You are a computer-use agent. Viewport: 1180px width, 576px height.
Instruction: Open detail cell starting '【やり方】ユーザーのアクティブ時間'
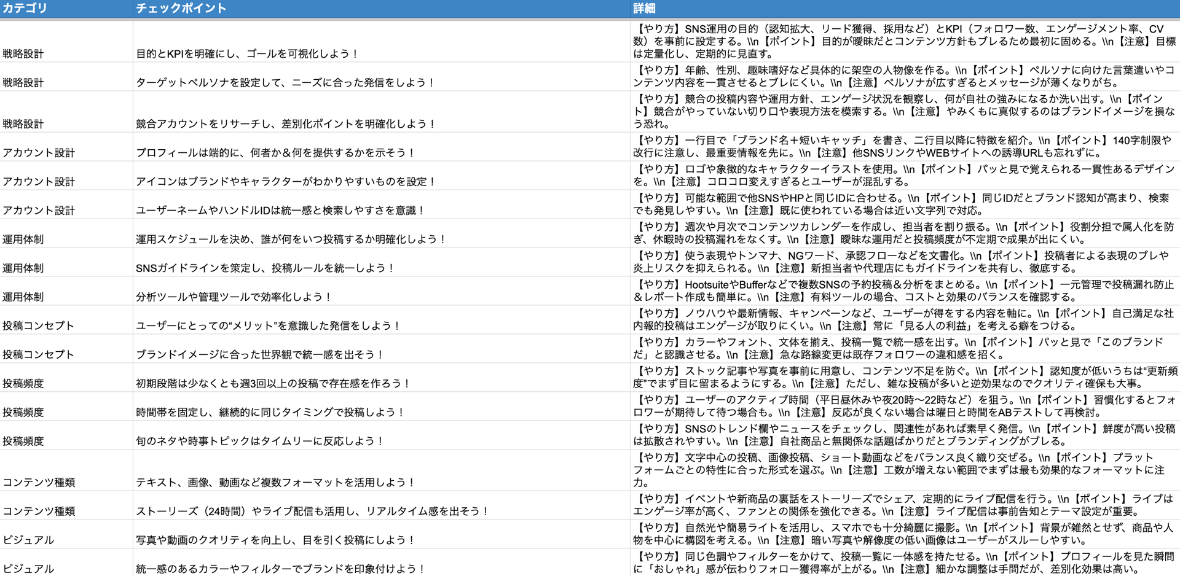(x=905, y=407)
